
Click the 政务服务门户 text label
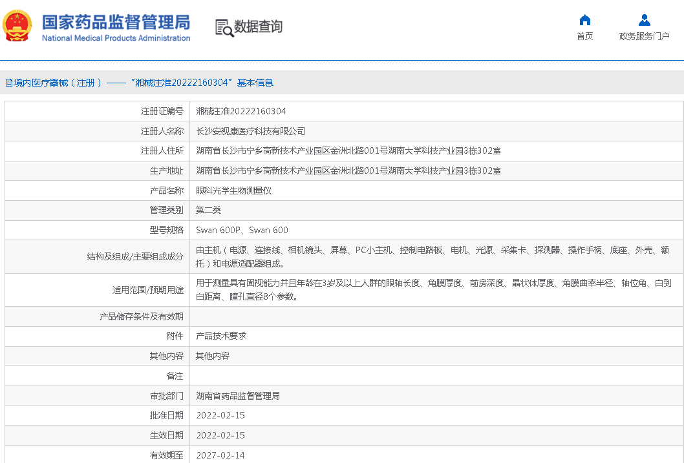[644, 36]
